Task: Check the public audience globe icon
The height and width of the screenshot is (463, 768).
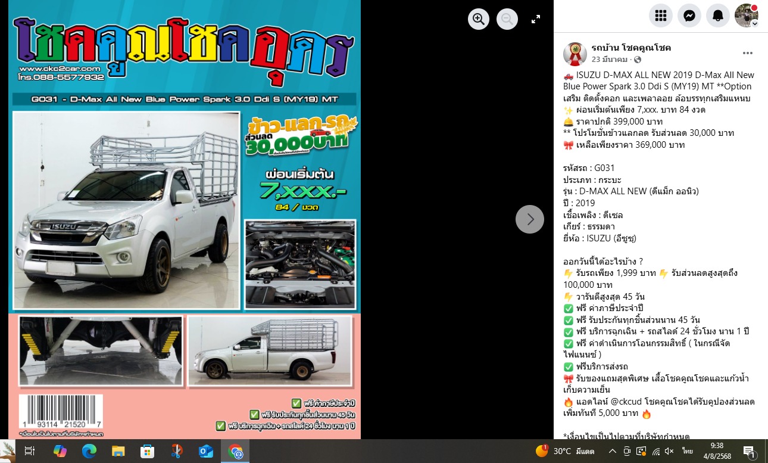Action: click(x=638, y=60)
